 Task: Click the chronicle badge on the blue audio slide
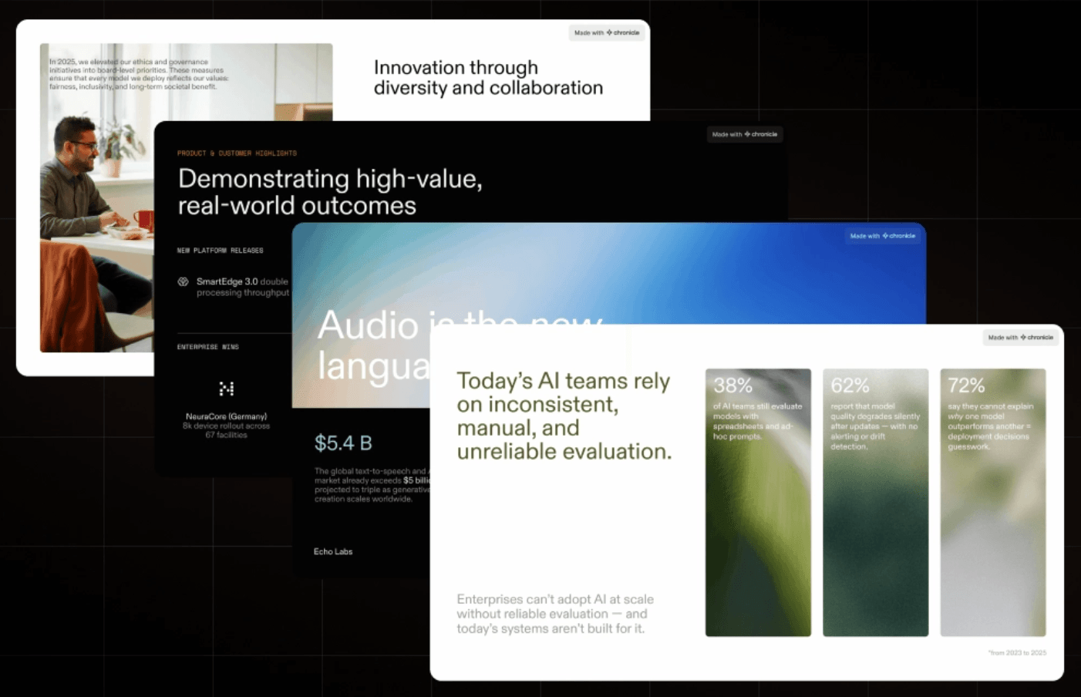tap(883, 236)
